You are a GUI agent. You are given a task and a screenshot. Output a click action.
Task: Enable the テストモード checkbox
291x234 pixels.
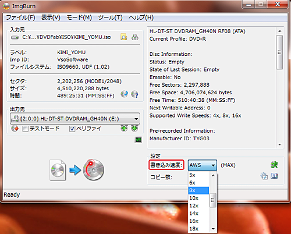[25, 129]
